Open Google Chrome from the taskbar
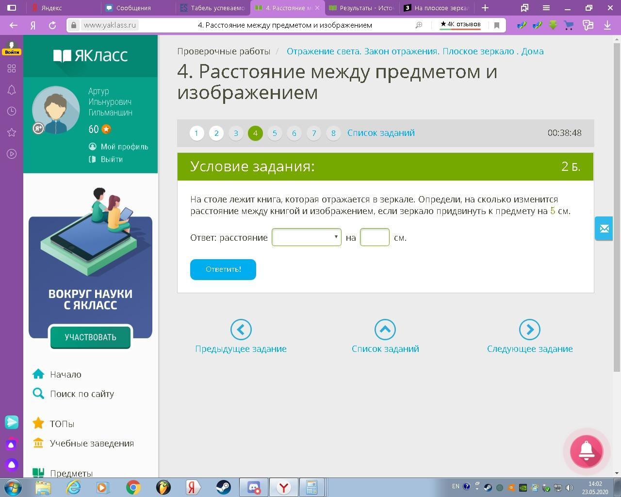Screen dimensions: 621x497 (x=133, y=487)
